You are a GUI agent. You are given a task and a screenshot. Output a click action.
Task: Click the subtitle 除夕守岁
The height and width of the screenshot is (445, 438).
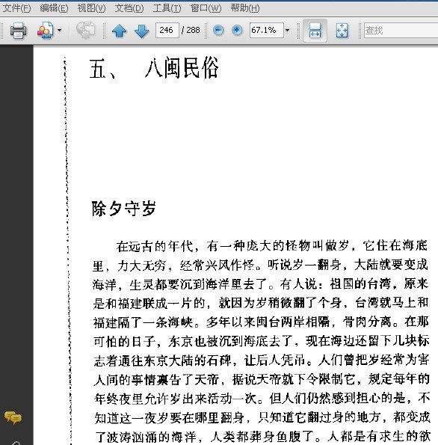[123, 209]
